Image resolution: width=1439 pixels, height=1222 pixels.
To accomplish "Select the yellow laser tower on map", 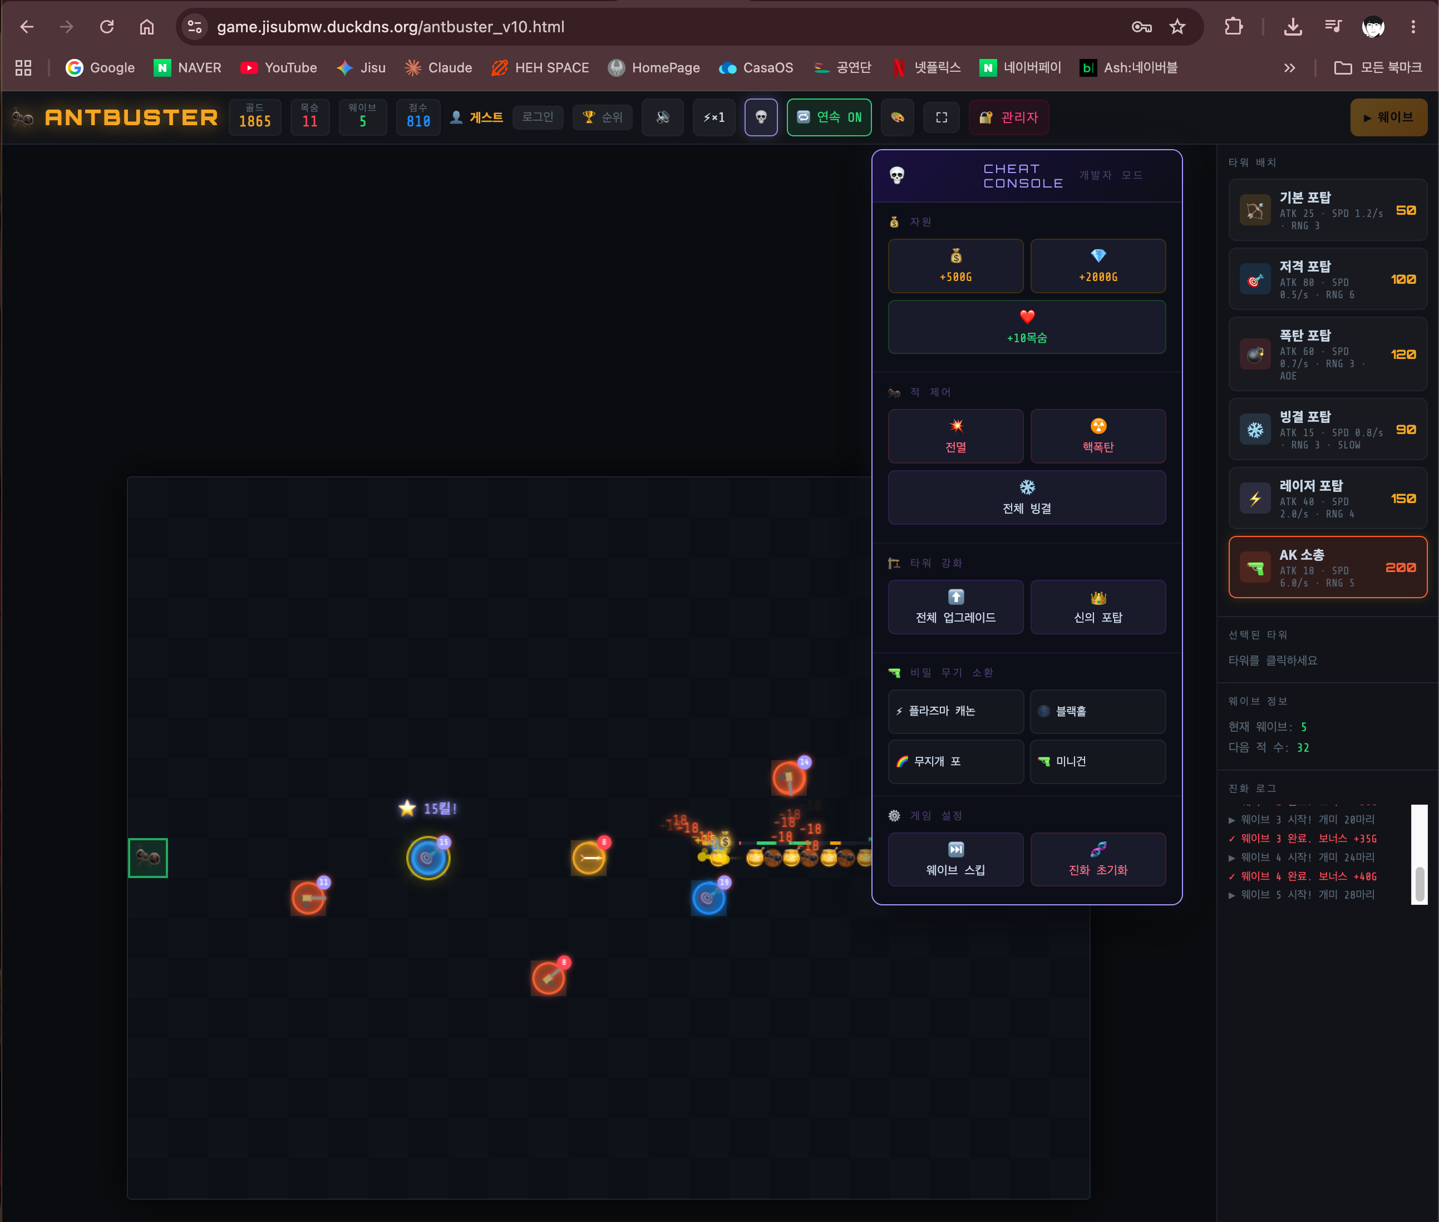I will [589, 858].
